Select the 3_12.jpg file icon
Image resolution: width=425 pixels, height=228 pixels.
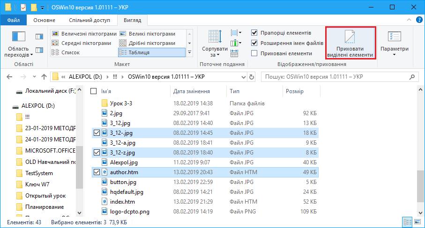pyautogui.click(x=104, y=123)
